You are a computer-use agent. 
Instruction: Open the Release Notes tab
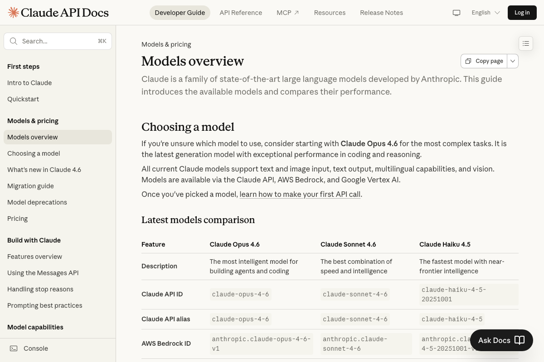click(x=381, y=13)
